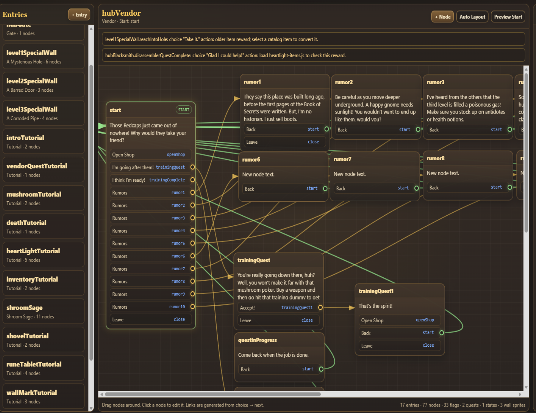Select the deathTutorial entry

coord(44,226)
